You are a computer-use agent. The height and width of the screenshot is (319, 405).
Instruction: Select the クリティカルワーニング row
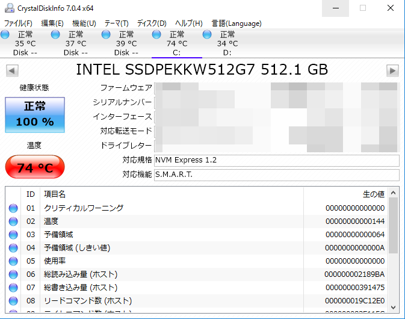[196, 208]
